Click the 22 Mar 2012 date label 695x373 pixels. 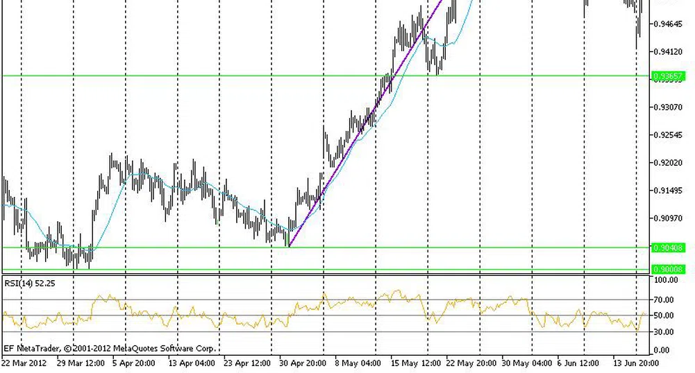pyautogui.click(x=25, y=362)
